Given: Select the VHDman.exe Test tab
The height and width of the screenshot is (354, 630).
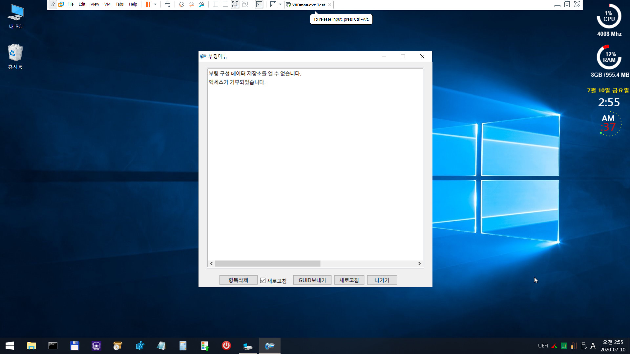Looking at the screenshot, I should click(x=308, y=5).
